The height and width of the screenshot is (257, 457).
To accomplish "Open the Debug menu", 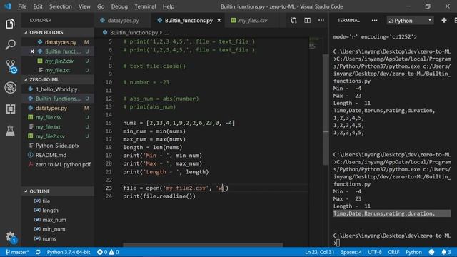I will tap(119, 6).
